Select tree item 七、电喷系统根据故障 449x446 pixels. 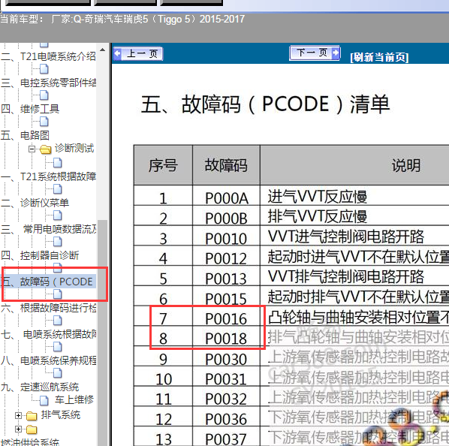point(48,335)
